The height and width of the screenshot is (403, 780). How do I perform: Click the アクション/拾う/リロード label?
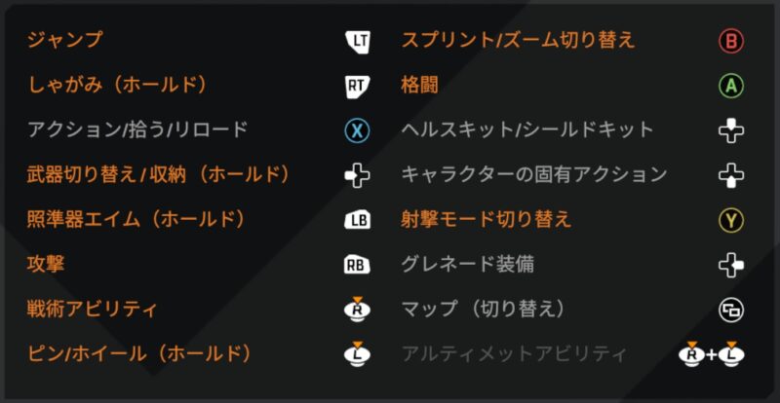pos(137,129)
